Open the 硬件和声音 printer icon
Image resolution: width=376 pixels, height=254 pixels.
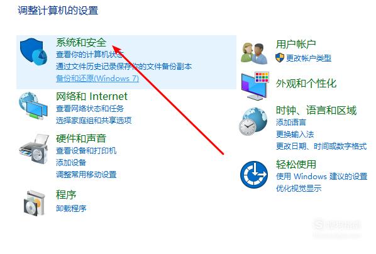pyautogui.click(x=34, y=149)
